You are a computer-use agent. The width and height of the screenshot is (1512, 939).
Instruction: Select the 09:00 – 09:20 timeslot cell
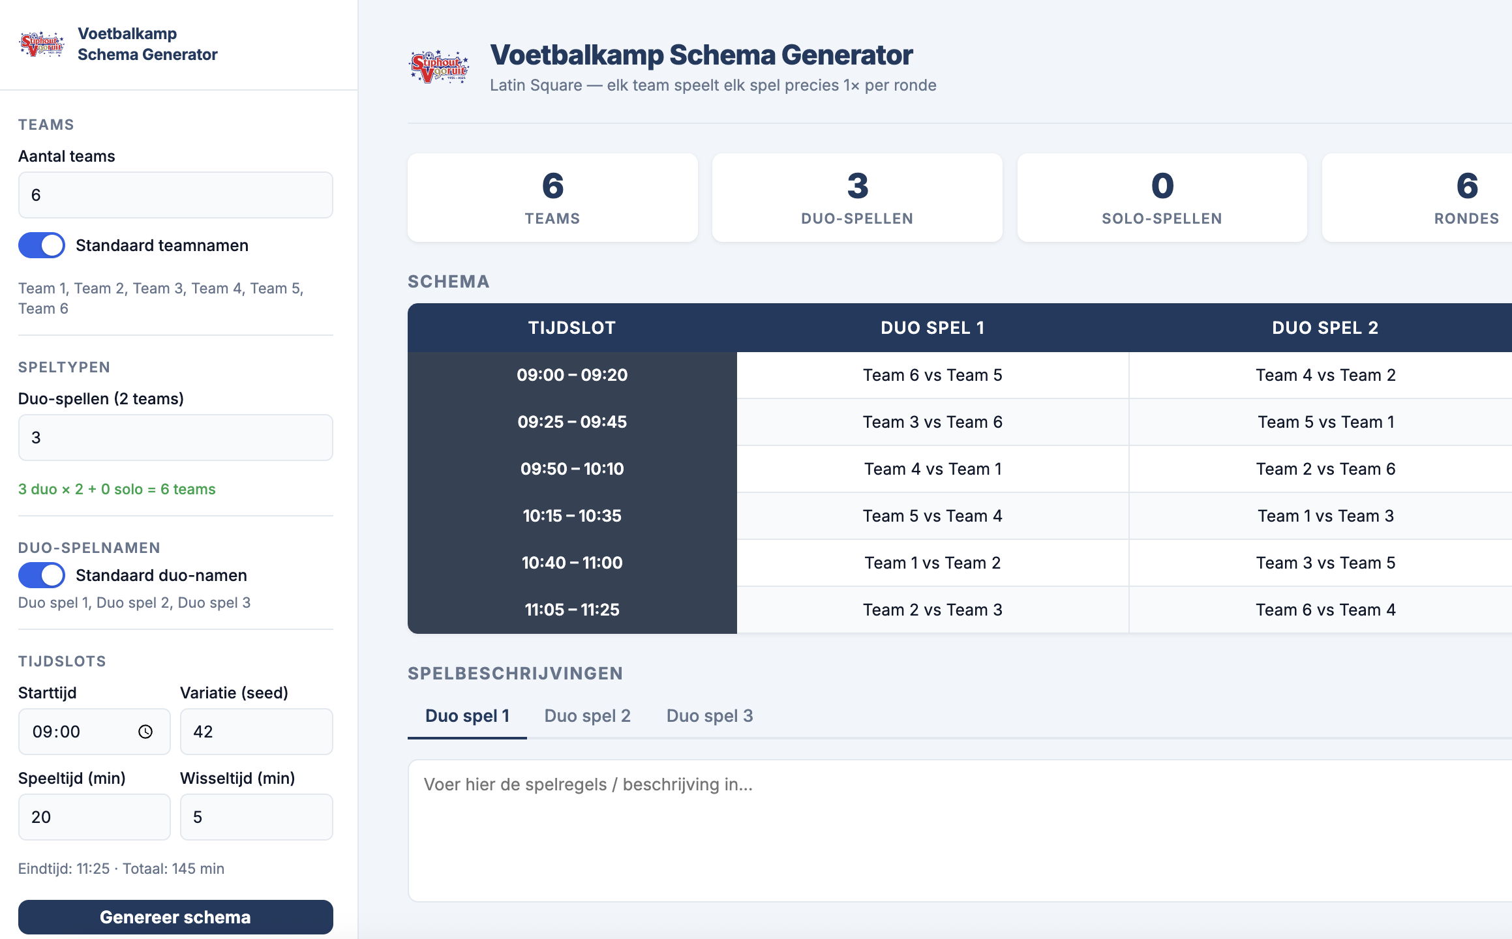572,375
